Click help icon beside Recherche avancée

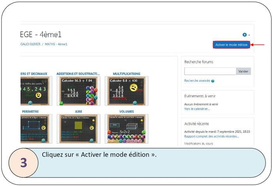213,81
